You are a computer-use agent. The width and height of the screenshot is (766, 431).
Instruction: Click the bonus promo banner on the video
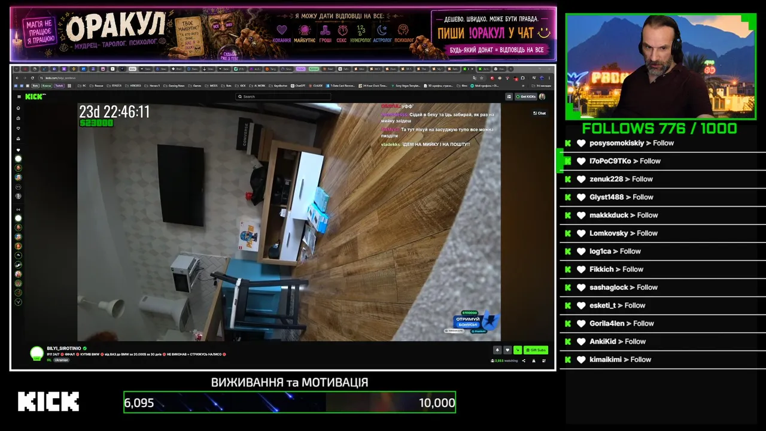(x=472, y=322)
